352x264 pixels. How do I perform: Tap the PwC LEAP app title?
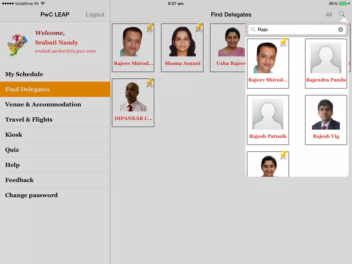55,15
